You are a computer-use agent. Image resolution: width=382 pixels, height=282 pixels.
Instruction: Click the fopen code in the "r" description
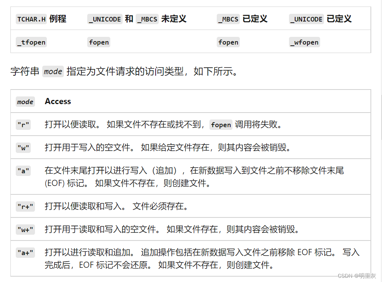221,125
